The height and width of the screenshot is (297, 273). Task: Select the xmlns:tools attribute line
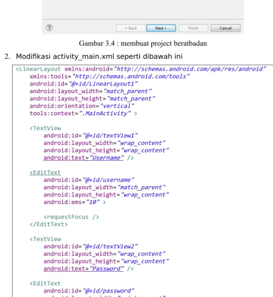tap(110, 77)
